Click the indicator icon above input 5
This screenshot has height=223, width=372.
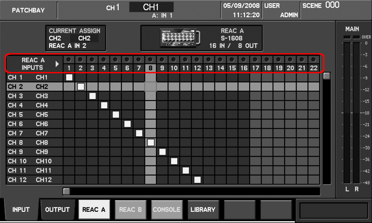coord(115,60)
